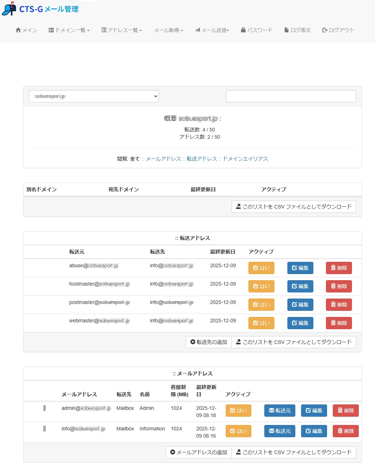Open 転送元 for the admin@ mailbox
Viewport: 375px width, 470px height.
(x=279, y=411)
